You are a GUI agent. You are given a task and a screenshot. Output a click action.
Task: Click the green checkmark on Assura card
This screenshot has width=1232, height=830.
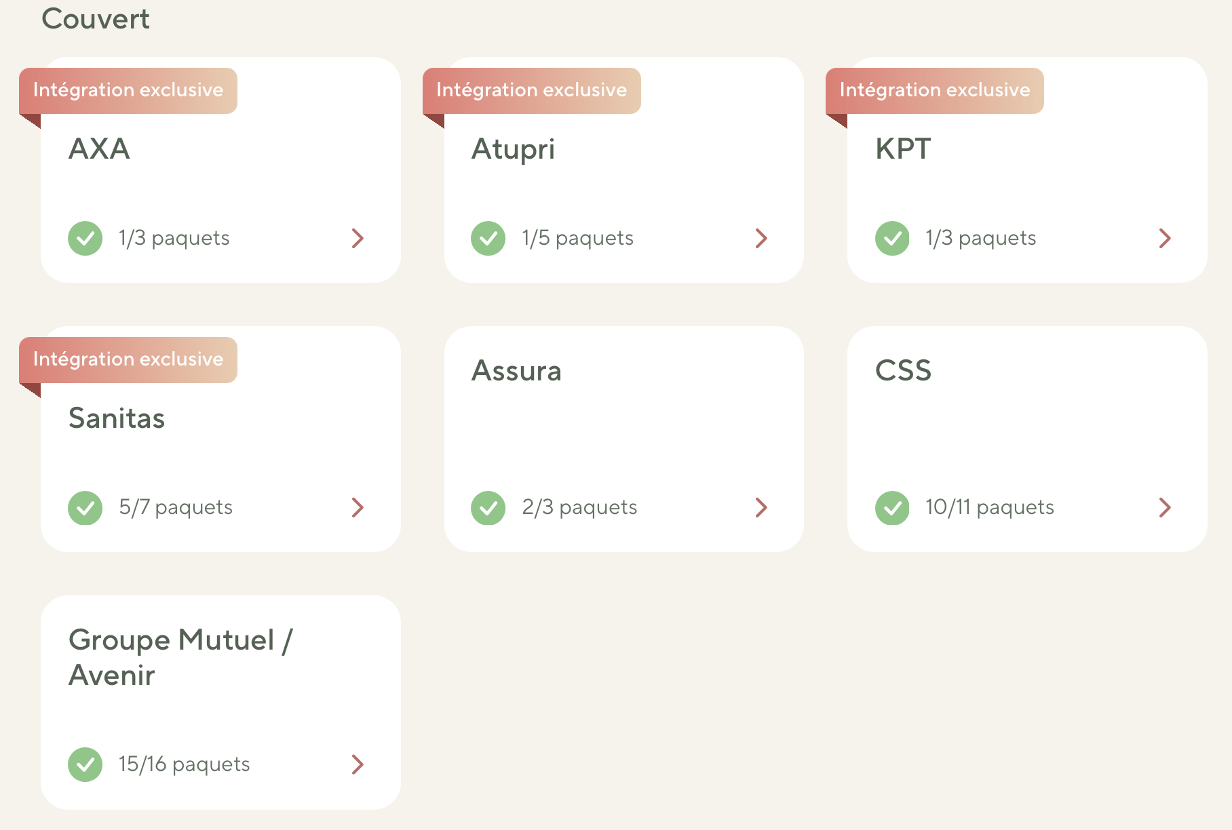coord(488,507)
